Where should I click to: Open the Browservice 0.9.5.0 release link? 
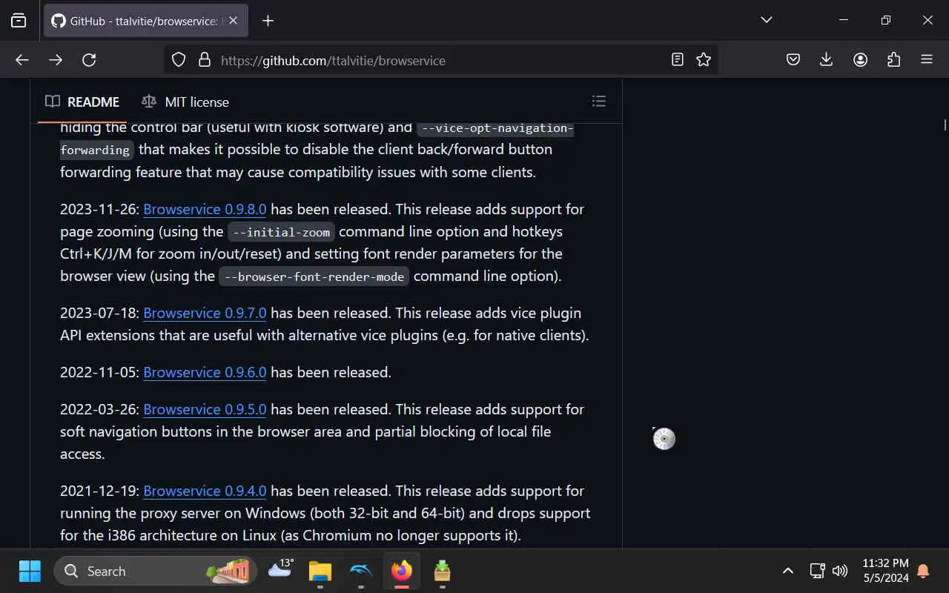click(205, 409)
